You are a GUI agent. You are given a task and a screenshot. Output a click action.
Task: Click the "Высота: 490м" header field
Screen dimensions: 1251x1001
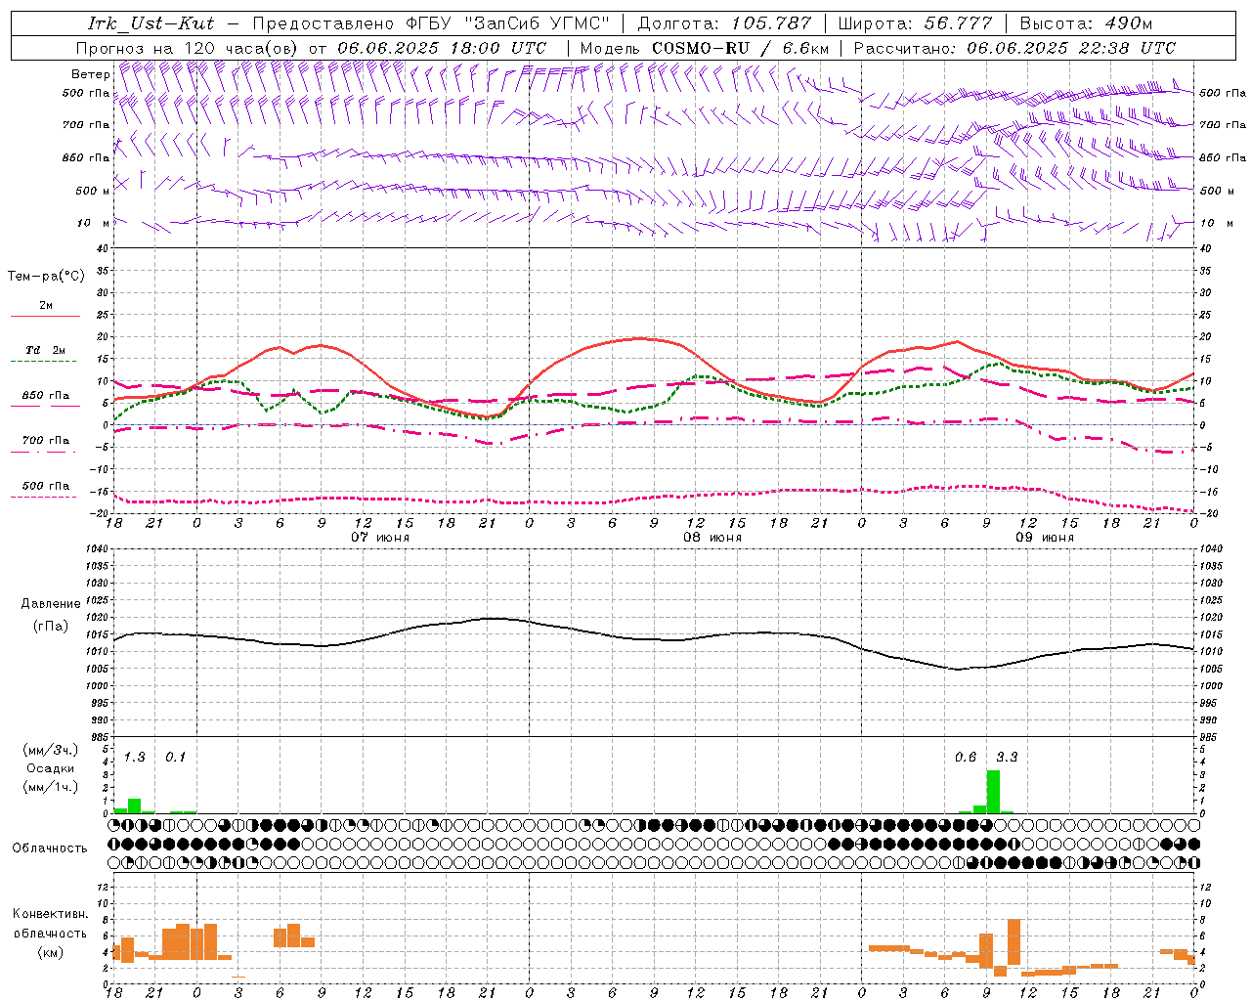[1086, 23]
